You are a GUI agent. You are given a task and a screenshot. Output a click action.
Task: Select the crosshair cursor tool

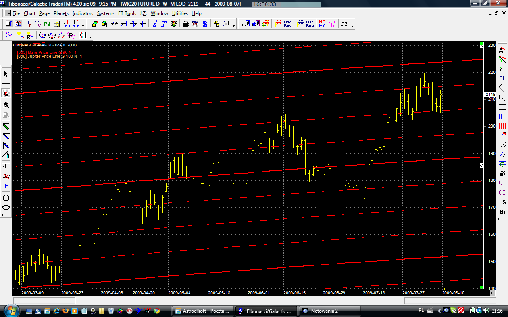(x=6, y=84)
